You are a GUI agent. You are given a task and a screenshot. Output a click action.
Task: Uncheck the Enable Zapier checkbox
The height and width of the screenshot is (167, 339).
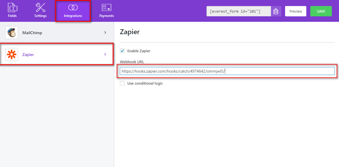122,51
